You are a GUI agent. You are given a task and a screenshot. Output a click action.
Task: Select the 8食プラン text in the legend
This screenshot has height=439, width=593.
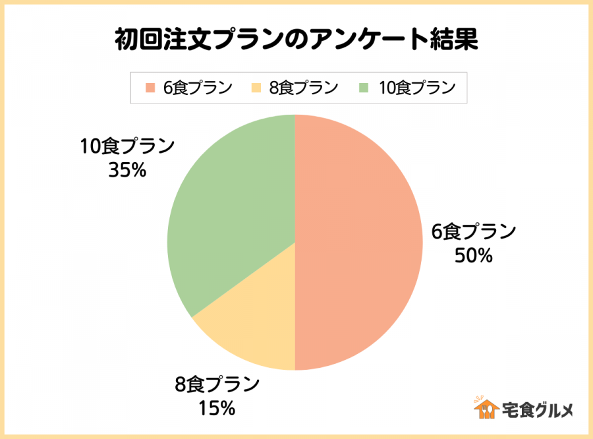(304, 88)
